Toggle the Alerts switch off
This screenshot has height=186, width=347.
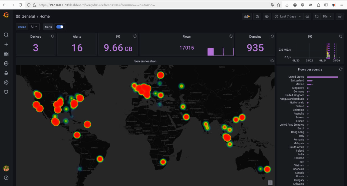pyautogui.click(x=60, y=27)
